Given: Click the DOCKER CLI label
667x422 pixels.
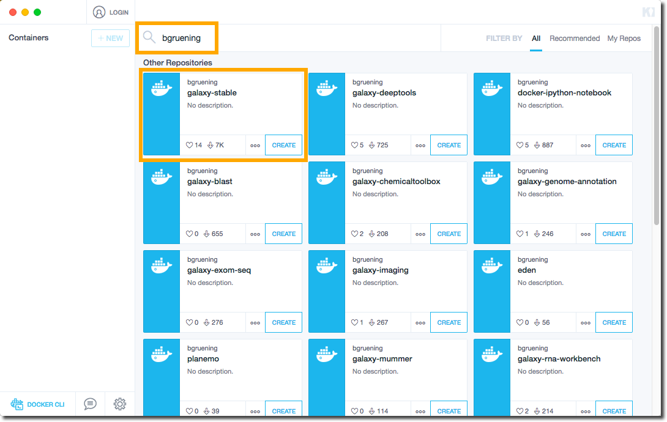Looking at the screenshot, I should 45,405.
